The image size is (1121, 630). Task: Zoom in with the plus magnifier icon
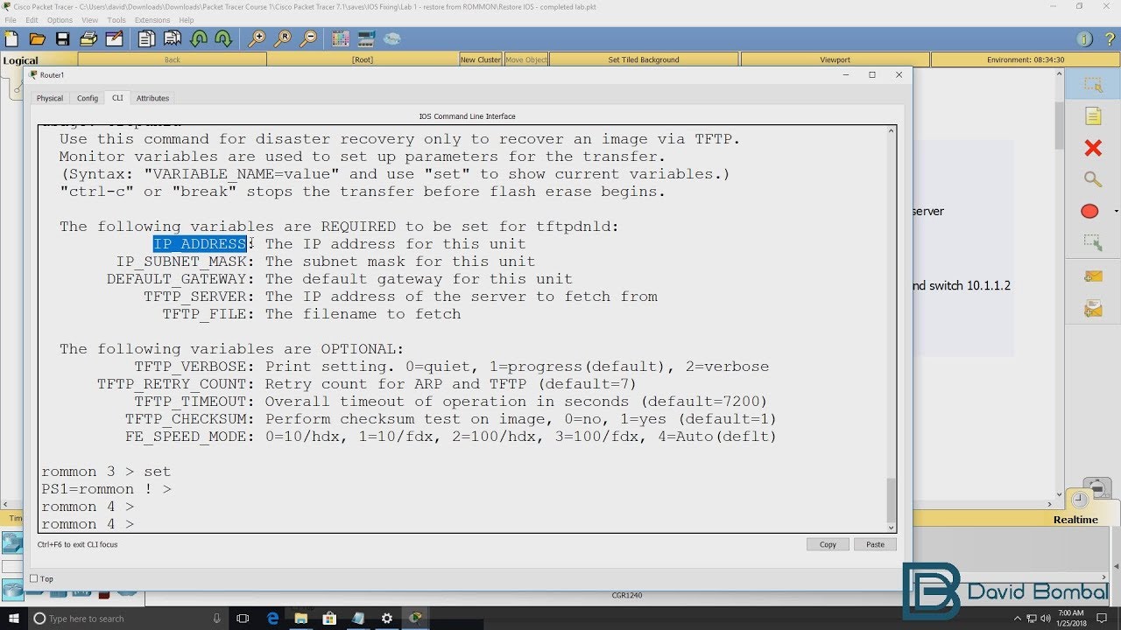click(x=257, y=38)
